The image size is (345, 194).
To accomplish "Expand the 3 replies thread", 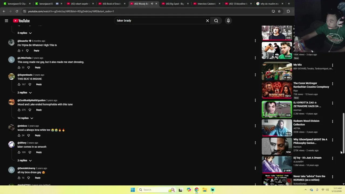I will point(25,33).
